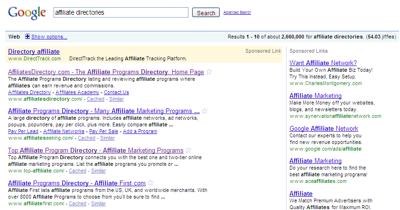400x210 pixels.
Task: Click the plus icon beside Show options
Action: pos(28,37)
